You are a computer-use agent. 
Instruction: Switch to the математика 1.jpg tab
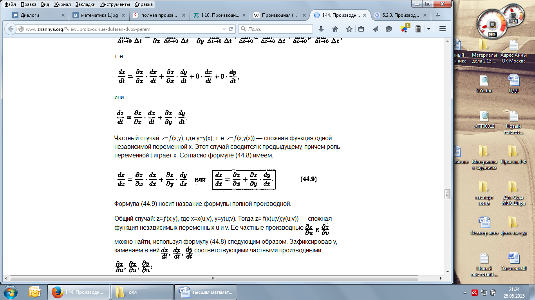pyautogui.click(x=99, y=15)
